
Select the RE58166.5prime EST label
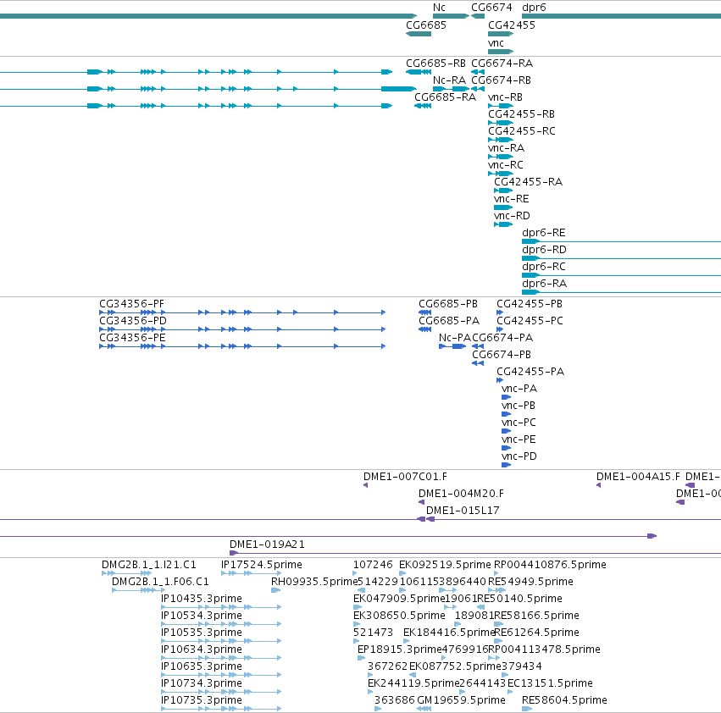(536, 616)
